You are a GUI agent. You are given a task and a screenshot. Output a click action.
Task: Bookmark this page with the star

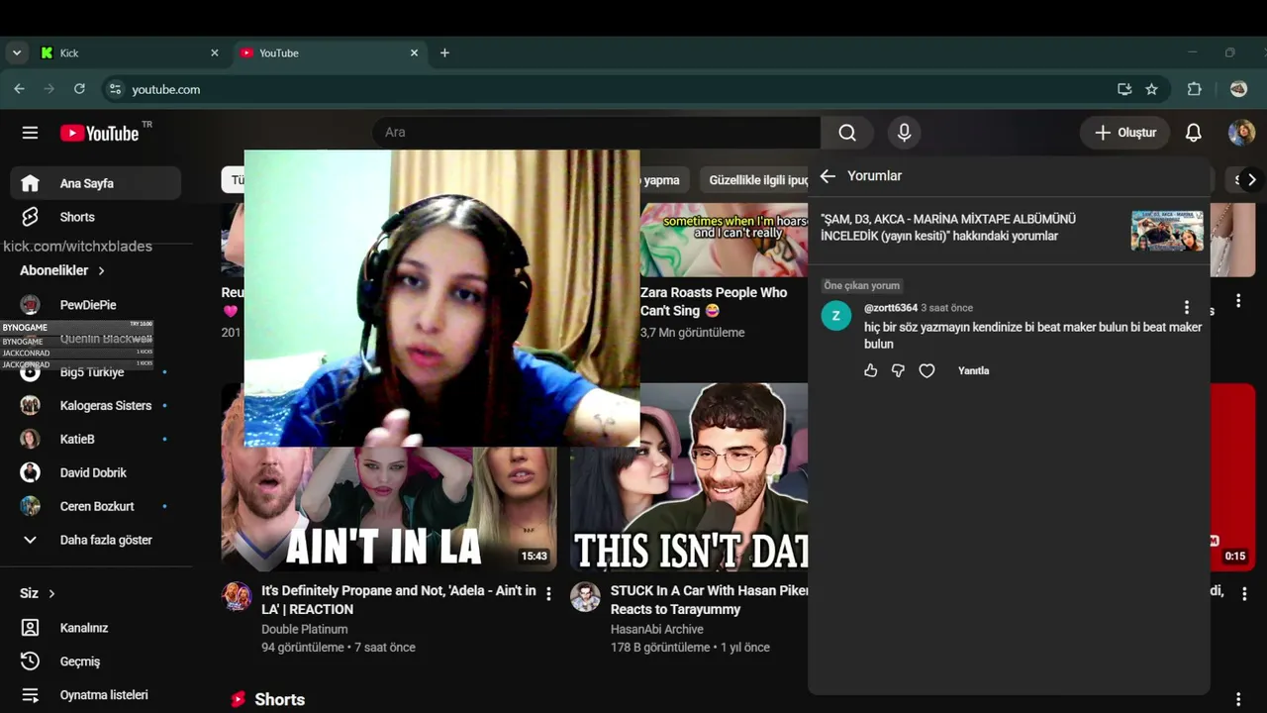[x=1151, y=89]
